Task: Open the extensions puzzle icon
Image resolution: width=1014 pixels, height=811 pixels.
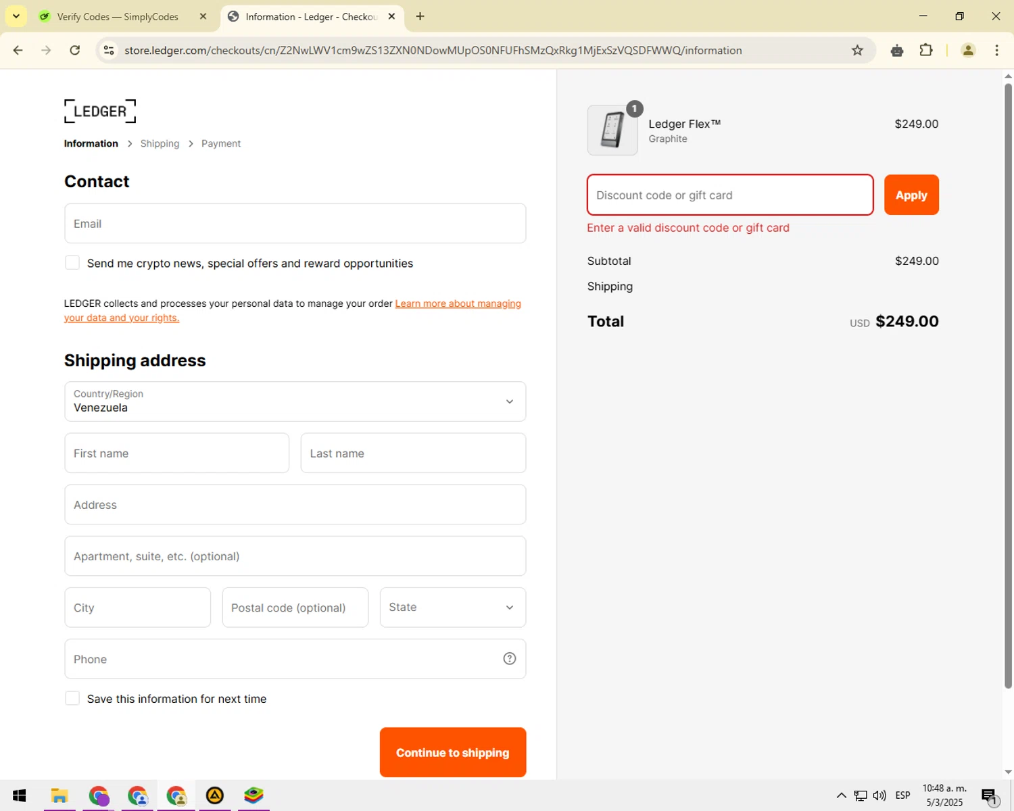Action: coord(926,50)
